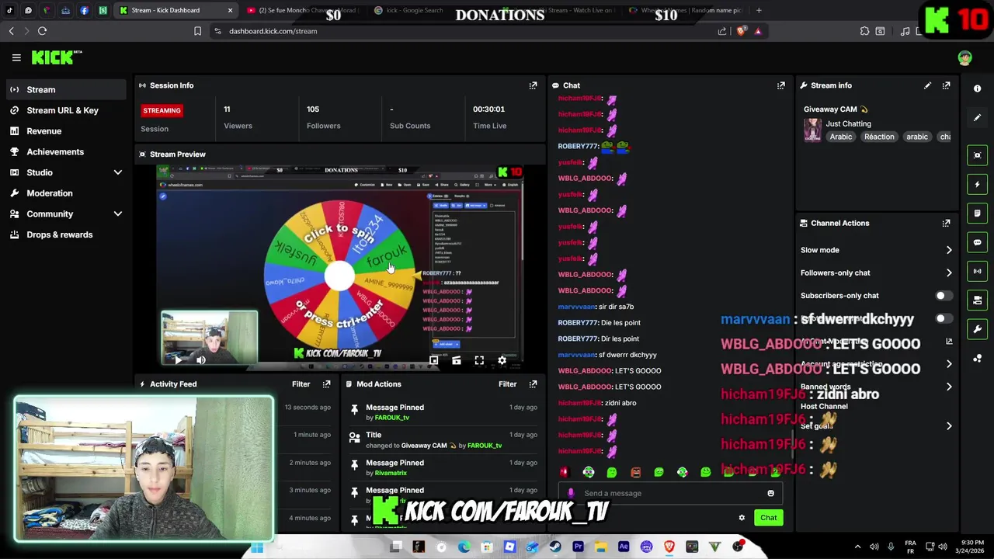Show hidden system tray icons
This screenshot has width=994, height=559.
click(857, 547)
